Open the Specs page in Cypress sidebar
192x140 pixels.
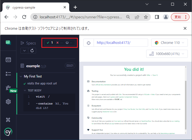click(8, 60)
